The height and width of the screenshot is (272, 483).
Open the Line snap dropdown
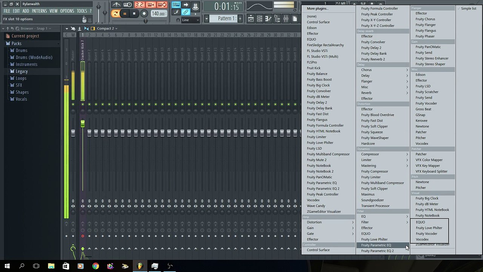[191, 20]
